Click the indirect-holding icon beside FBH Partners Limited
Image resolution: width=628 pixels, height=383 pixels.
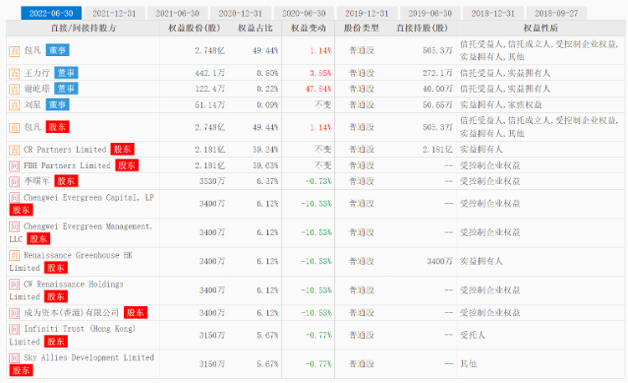14,166
